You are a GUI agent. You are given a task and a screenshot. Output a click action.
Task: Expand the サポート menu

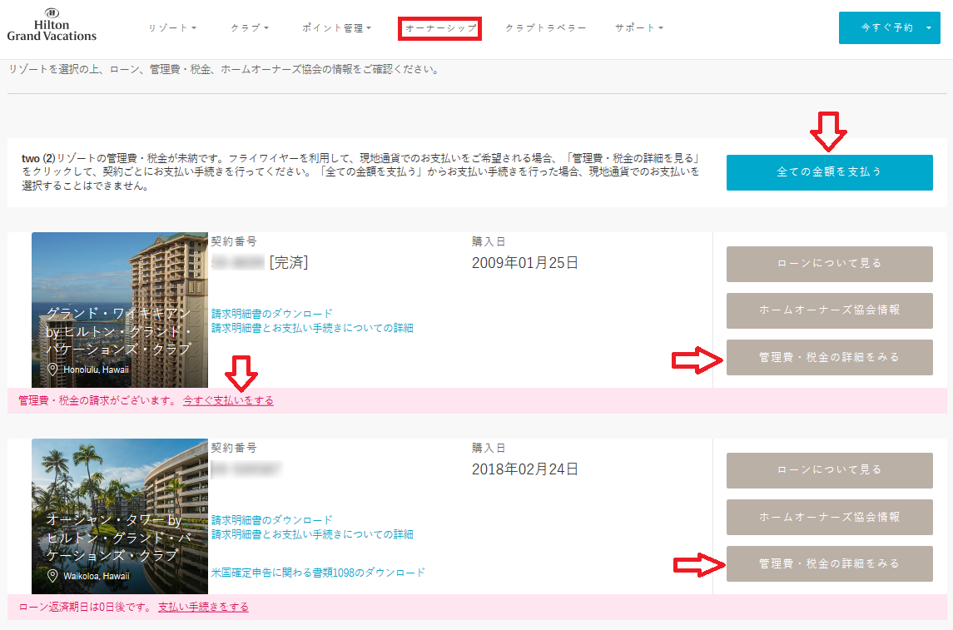click(638, 28)
